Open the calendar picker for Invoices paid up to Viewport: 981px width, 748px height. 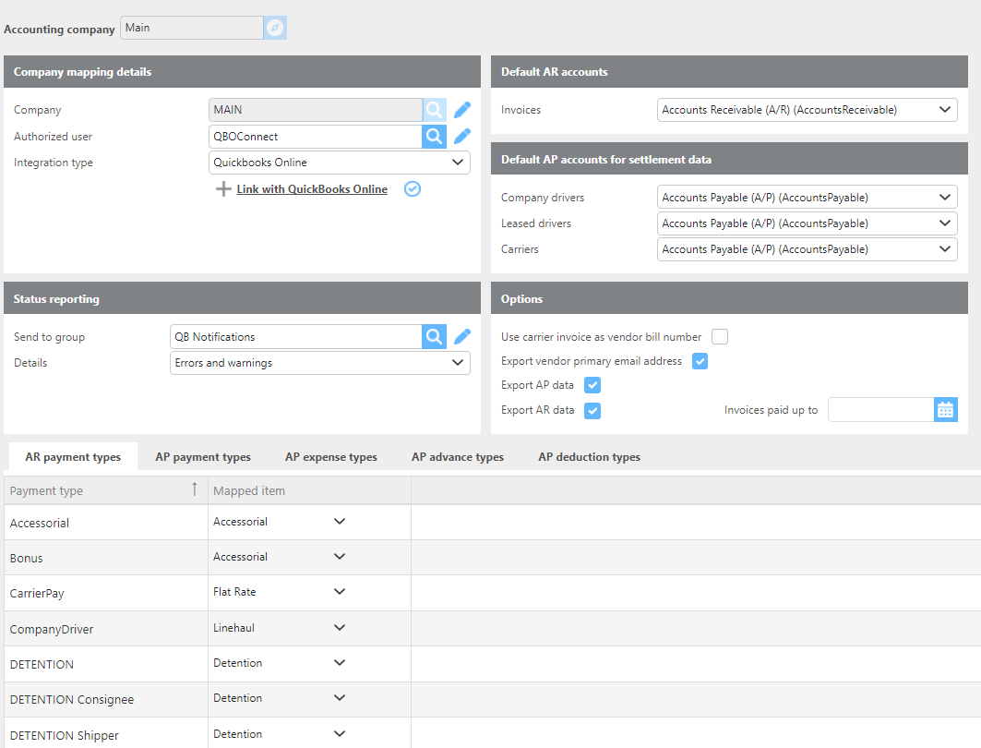[945, 410]
